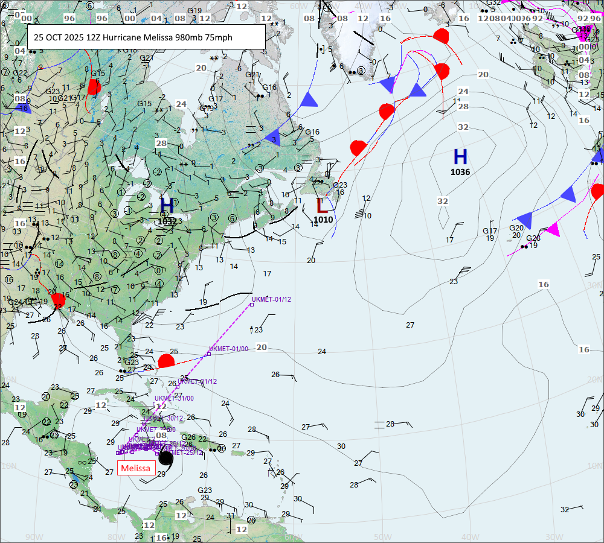Click the 40W longitude label at bottom

(470, 536)
